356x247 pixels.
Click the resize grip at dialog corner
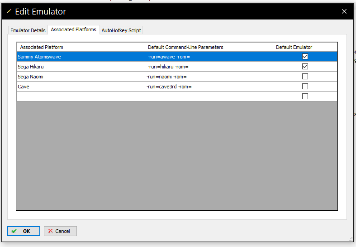(351, 239)
